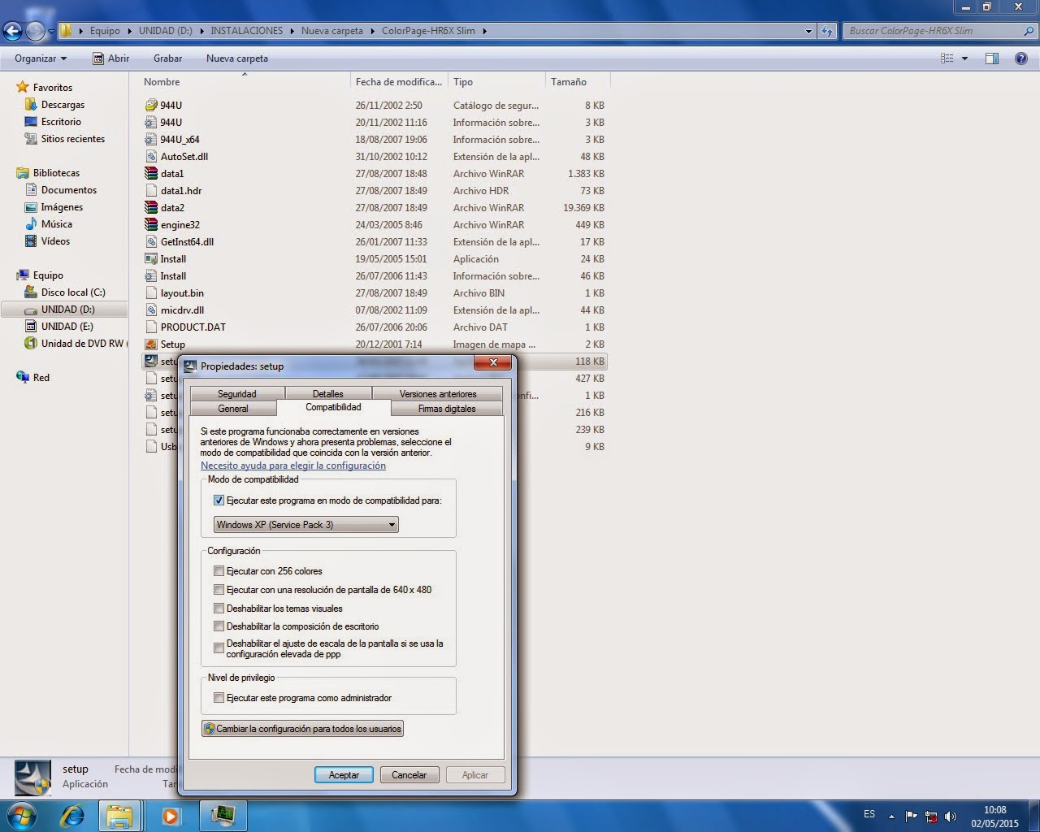This screenshot has height=832, width=1040.
Task: Expand the INSTALACIONES breadcrumb arrow
Action: point(292,31)
